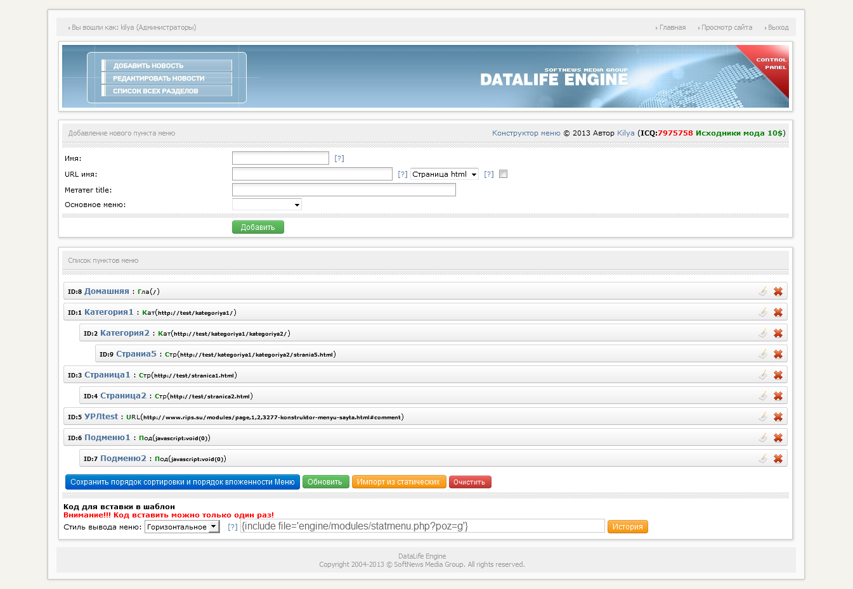The image size is (853, 589).
Task: Select the Подменю2 item name
Action: [x=123, y=459]
